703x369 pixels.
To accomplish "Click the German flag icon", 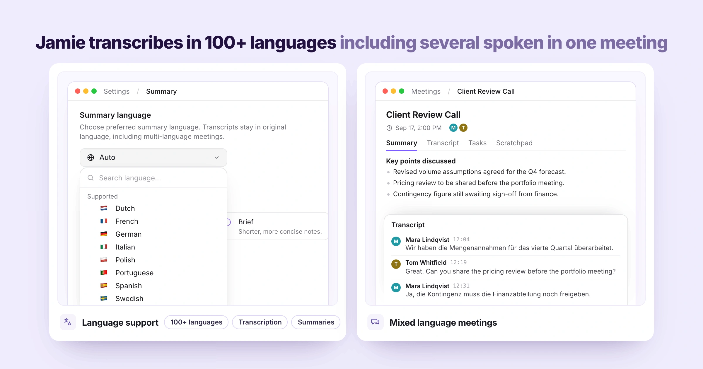I will point(104,234).
